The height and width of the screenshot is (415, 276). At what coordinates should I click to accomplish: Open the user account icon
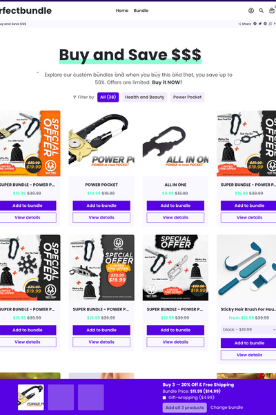pos(251,10)
